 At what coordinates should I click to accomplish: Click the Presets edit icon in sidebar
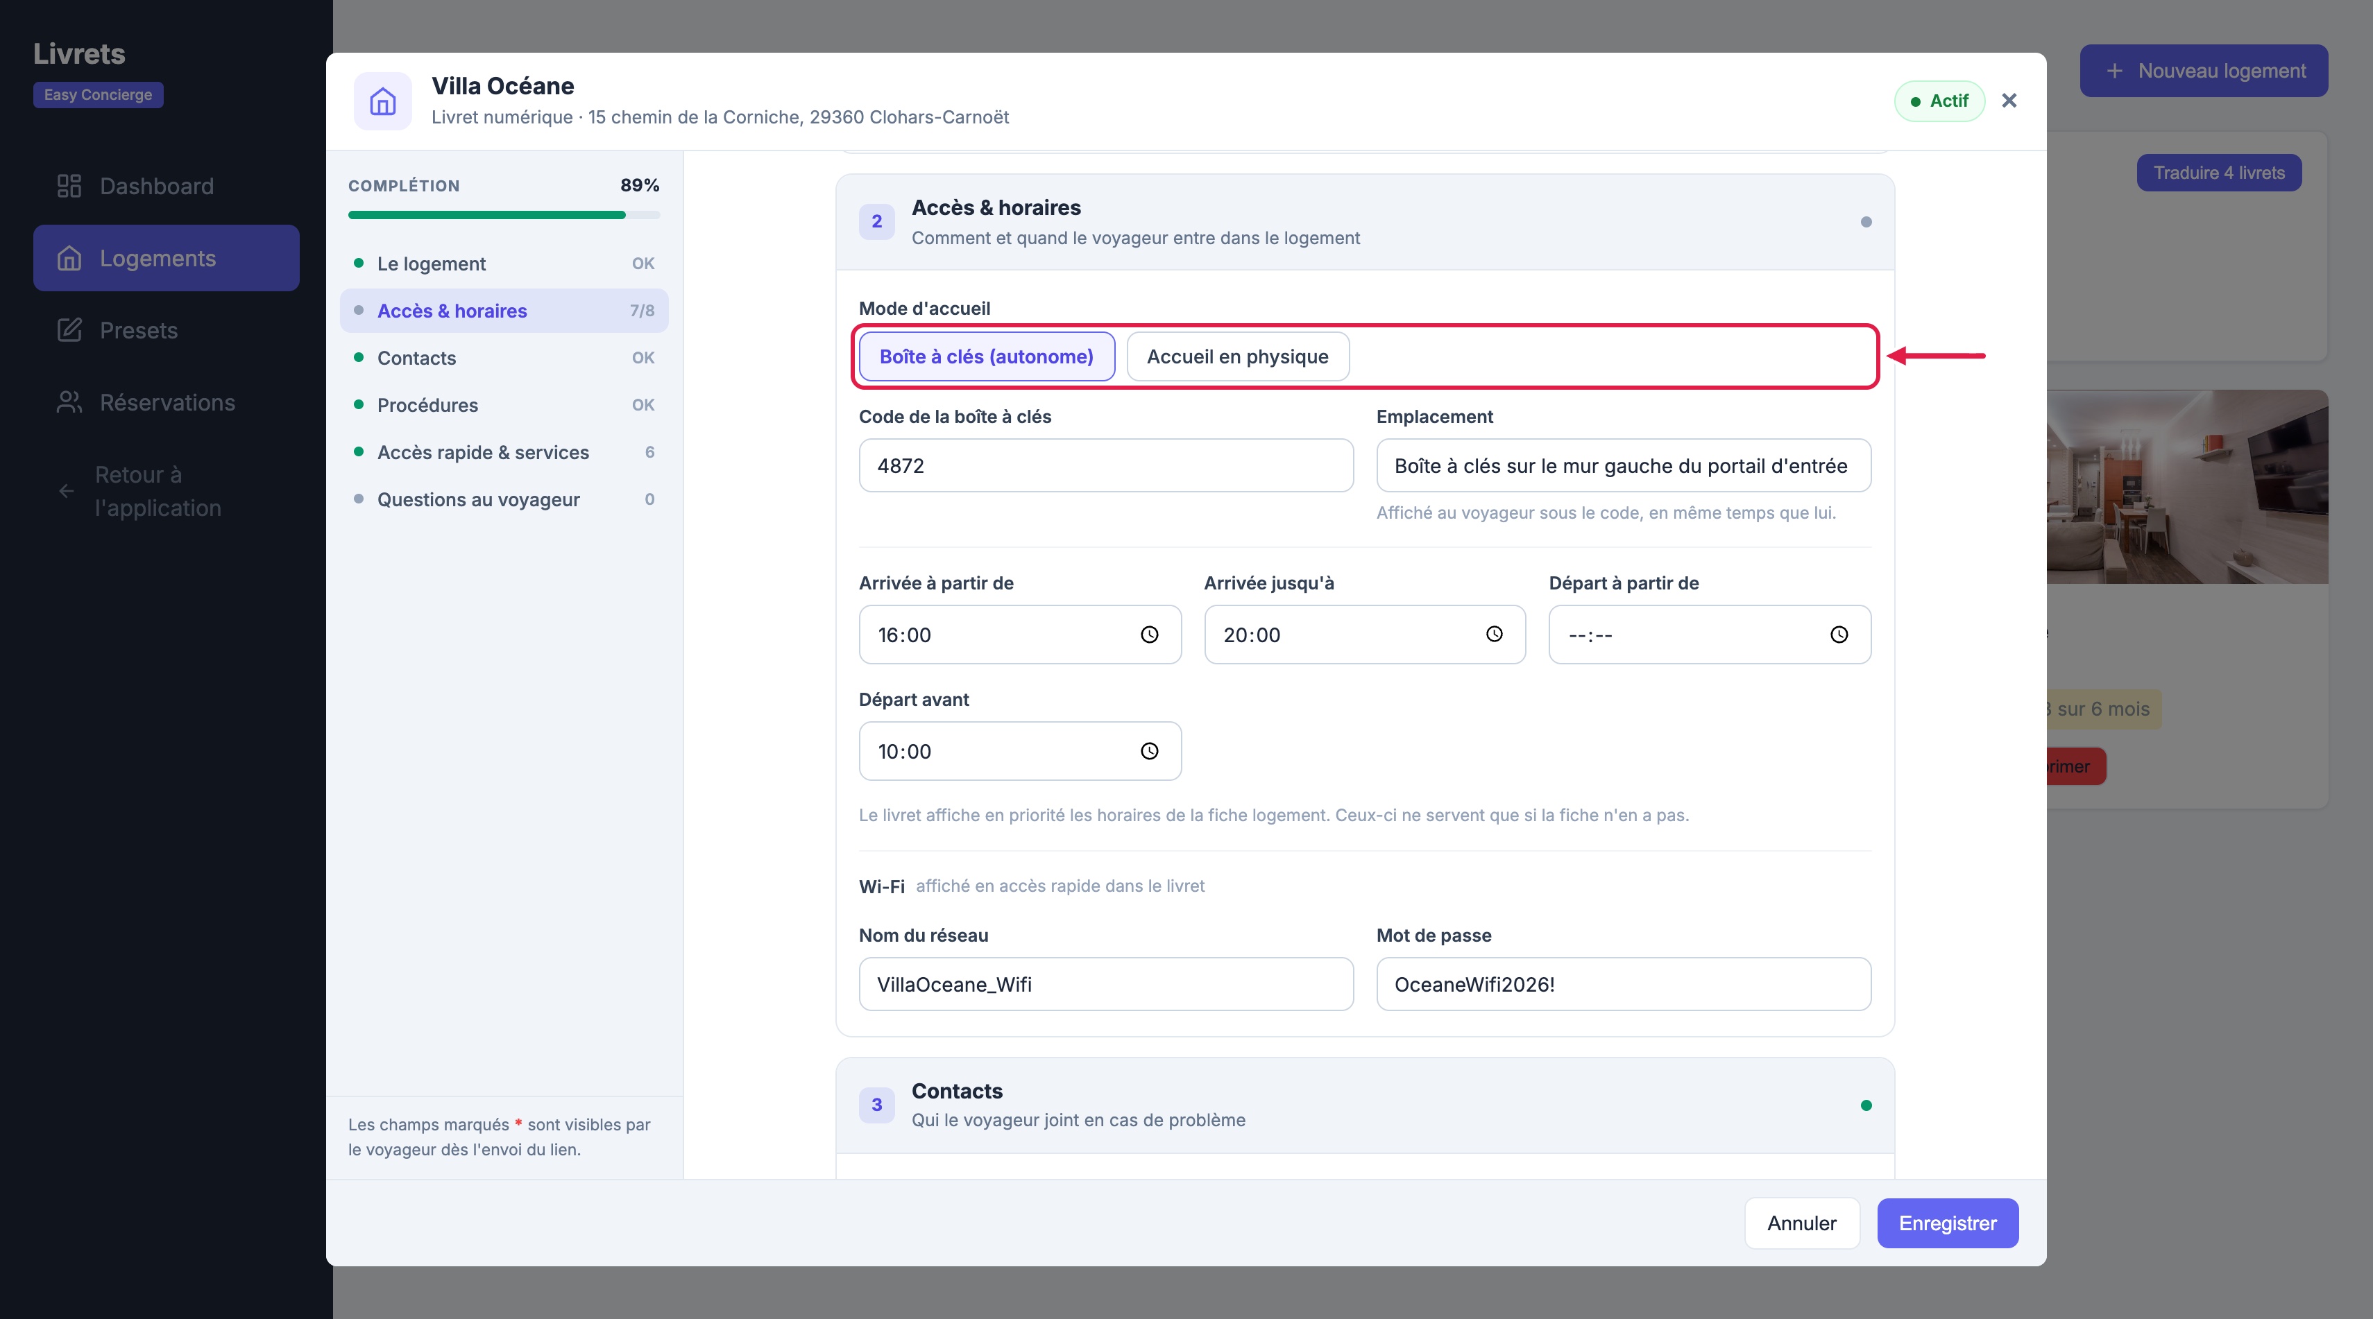[x=69, y=329]
